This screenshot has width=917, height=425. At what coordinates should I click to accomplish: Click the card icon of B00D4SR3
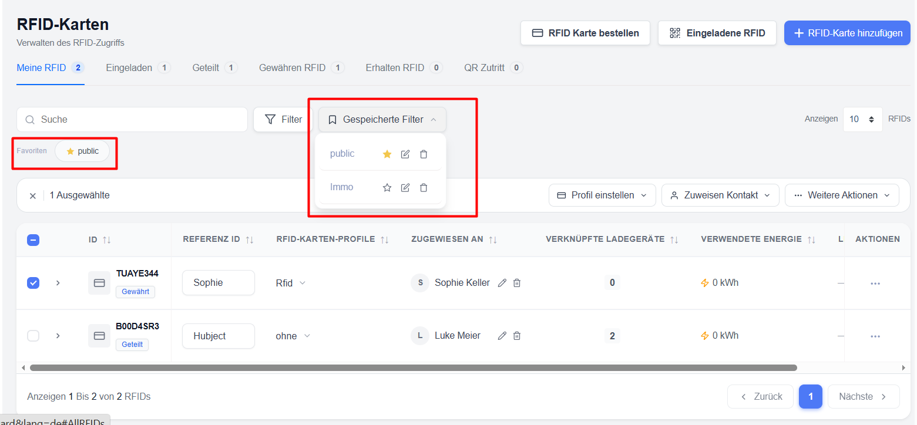[x=99, y=336]
